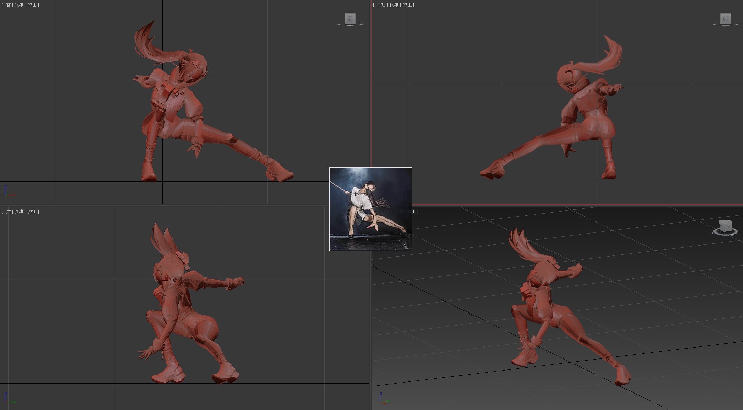The height and width of the screenshot is (410, 743).
Task: Open the [右] view menu in bottom-left viewport
Action: pos(9,212)
